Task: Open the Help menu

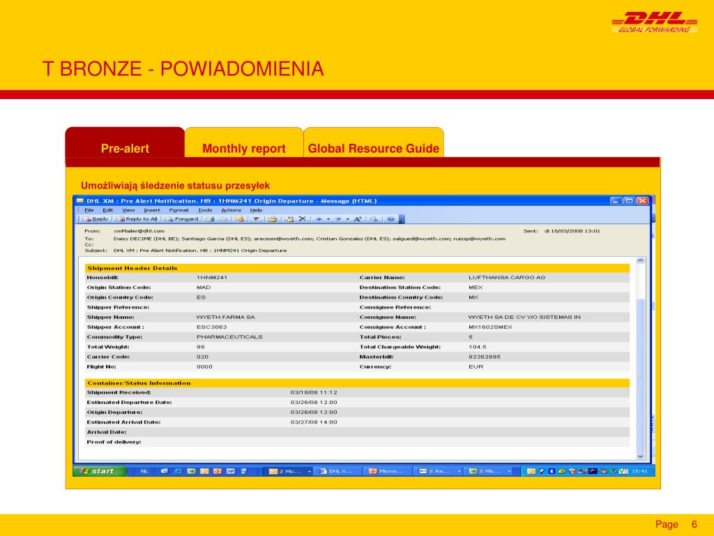Action: click(256, 210)
